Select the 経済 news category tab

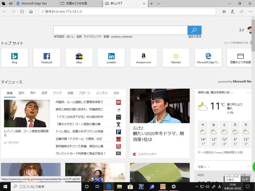tap(44, 93)
